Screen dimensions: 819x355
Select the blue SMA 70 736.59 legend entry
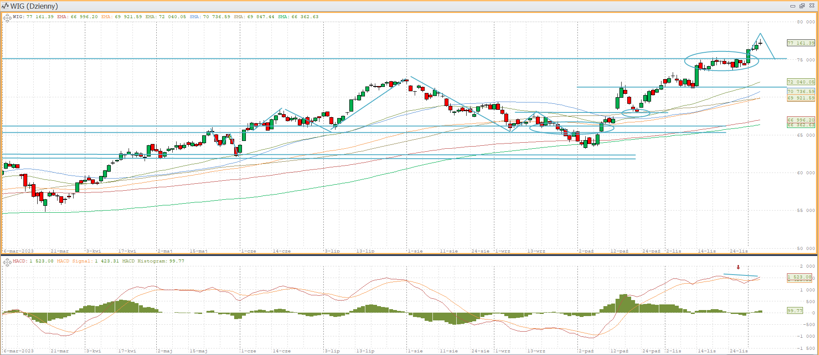point(210,17)
